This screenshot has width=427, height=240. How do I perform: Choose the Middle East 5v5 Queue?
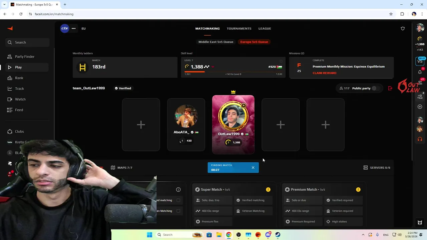click(x=216, y=42)
